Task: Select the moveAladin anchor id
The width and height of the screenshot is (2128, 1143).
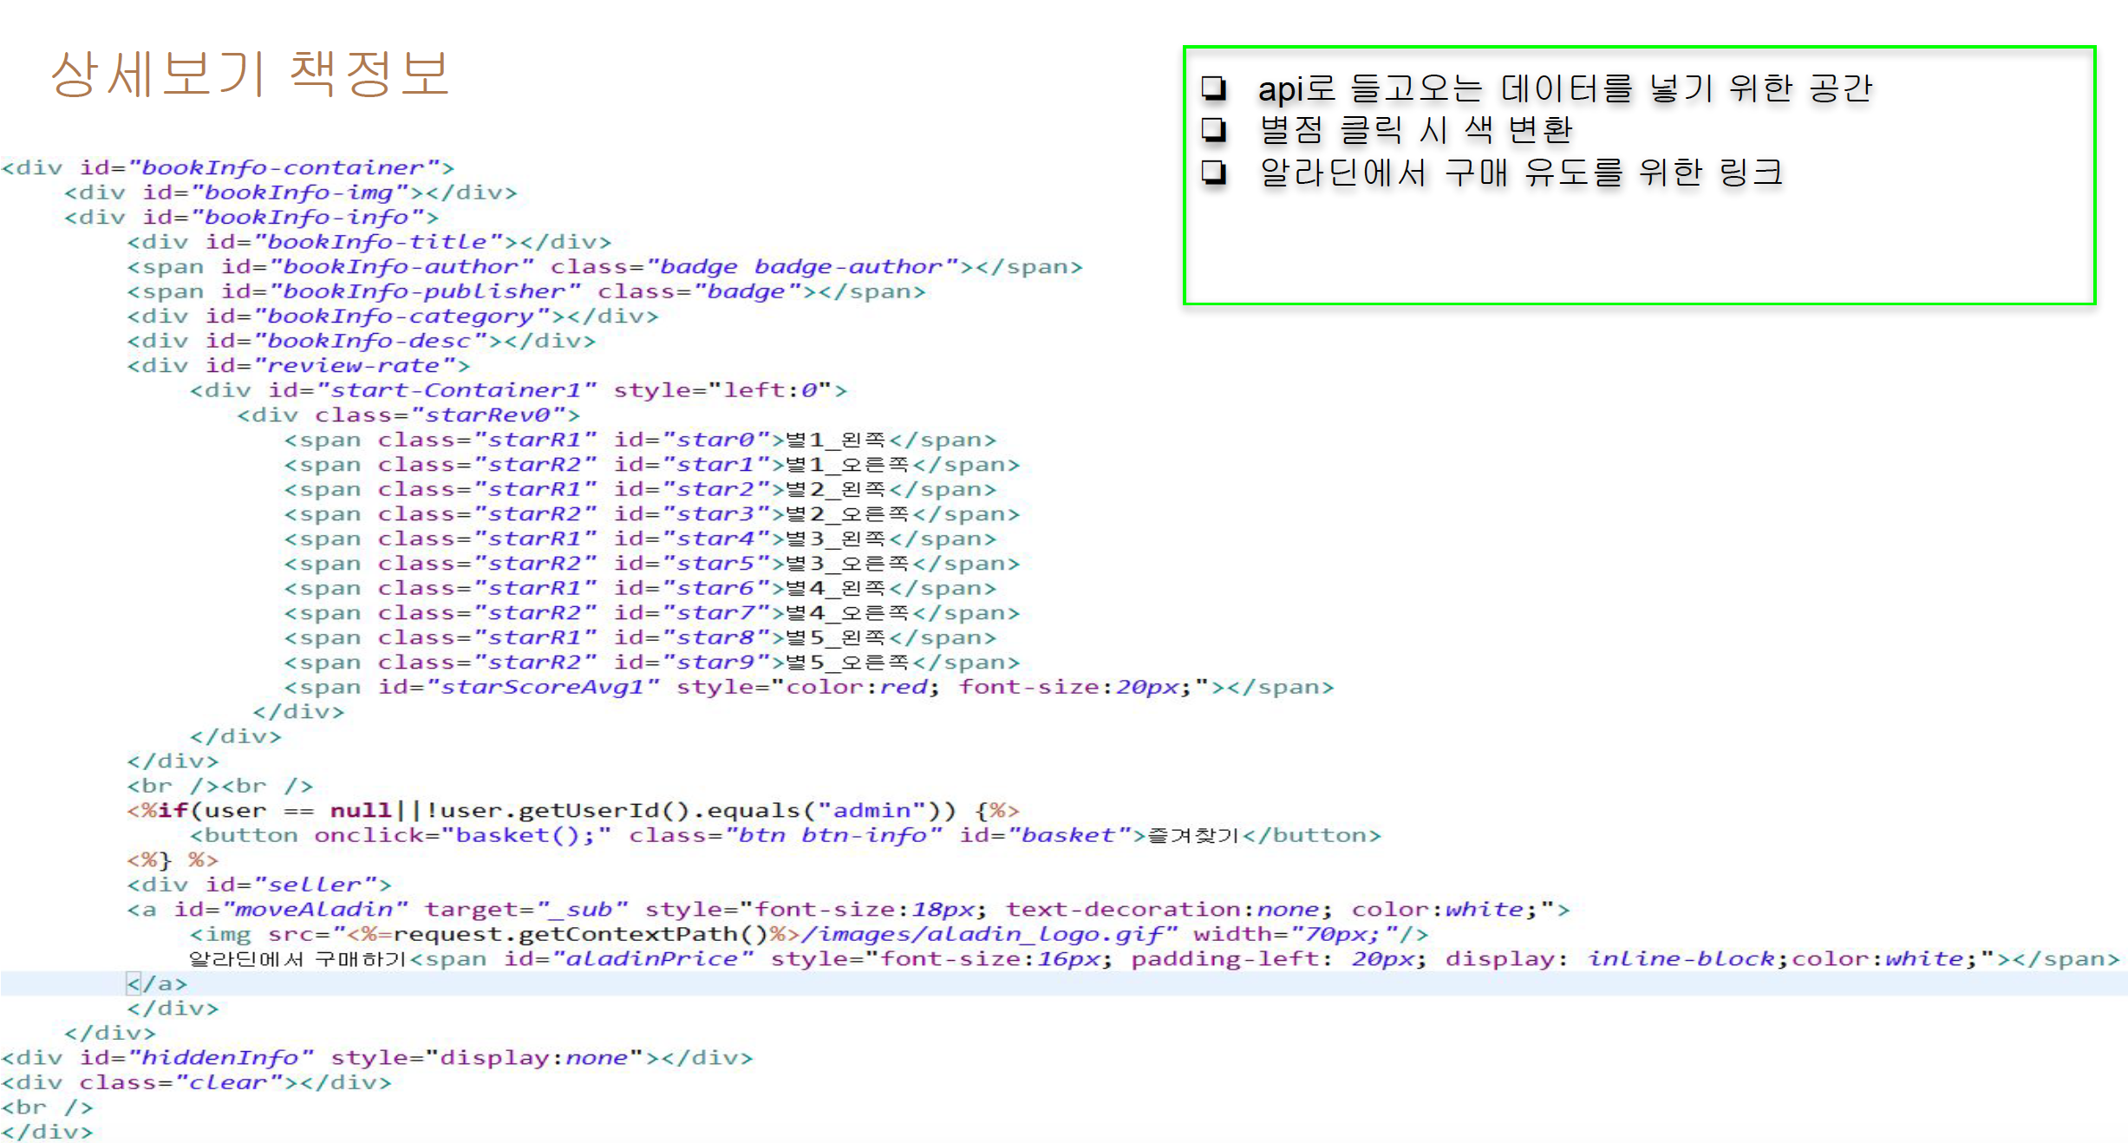Action: coord(310,909)
